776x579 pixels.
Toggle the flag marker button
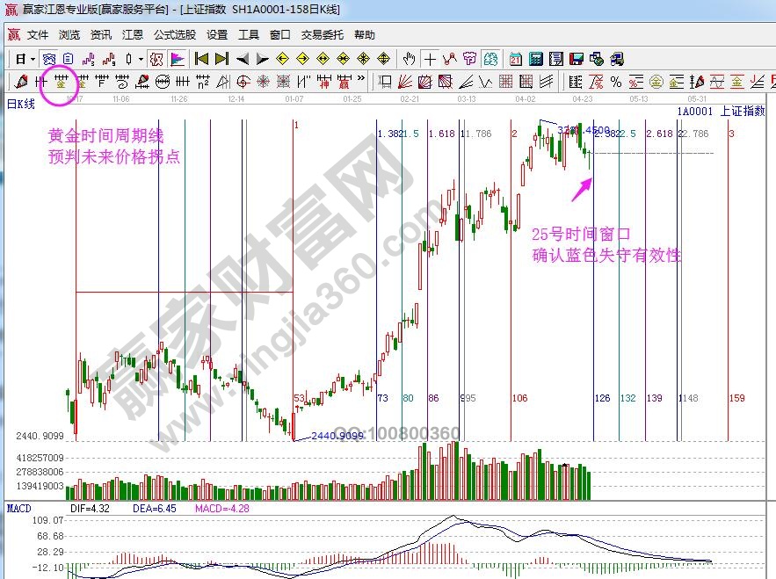click(x=177, y=59)
